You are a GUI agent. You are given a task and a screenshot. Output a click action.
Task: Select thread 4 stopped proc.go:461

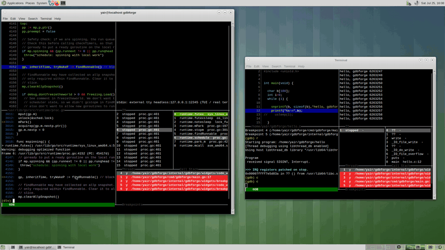click(144, 122)
